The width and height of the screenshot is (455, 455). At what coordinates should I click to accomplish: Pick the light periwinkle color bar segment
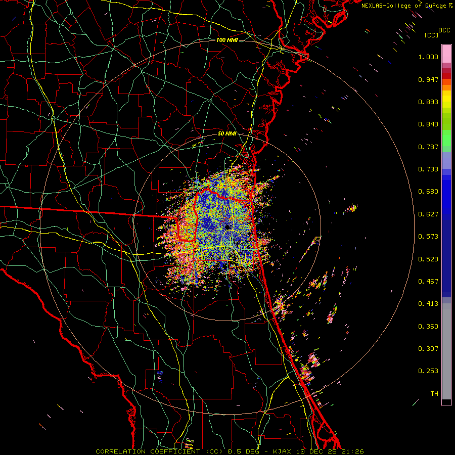446,161
